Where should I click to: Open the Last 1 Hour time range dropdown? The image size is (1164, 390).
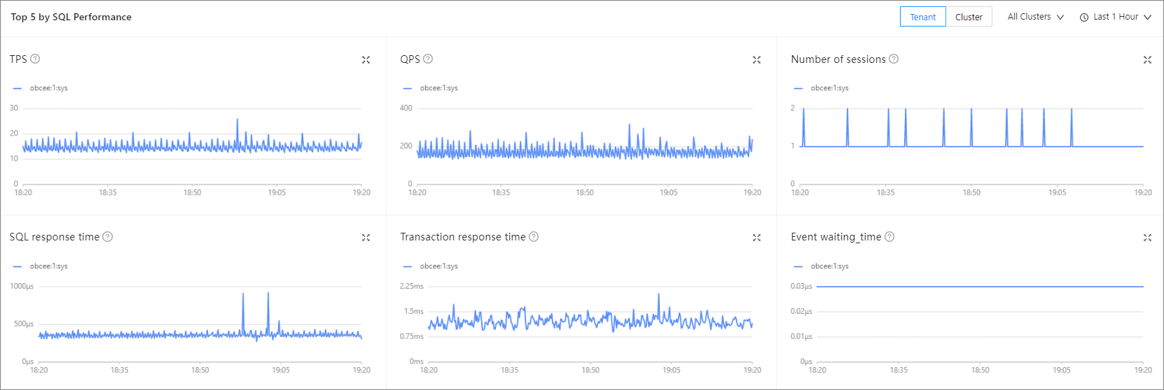pyautogui.click(x=1115, y=17)
